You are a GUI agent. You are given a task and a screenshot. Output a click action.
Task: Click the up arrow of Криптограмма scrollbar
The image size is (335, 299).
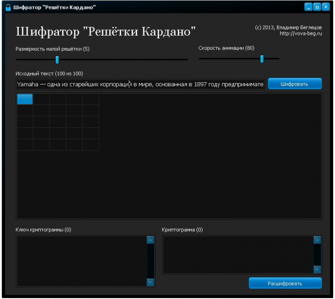[x=317, y=240]
